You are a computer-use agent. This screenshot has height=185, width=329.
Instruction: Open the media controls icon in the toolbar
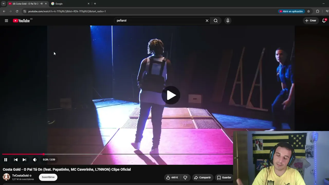pos(327,11)
